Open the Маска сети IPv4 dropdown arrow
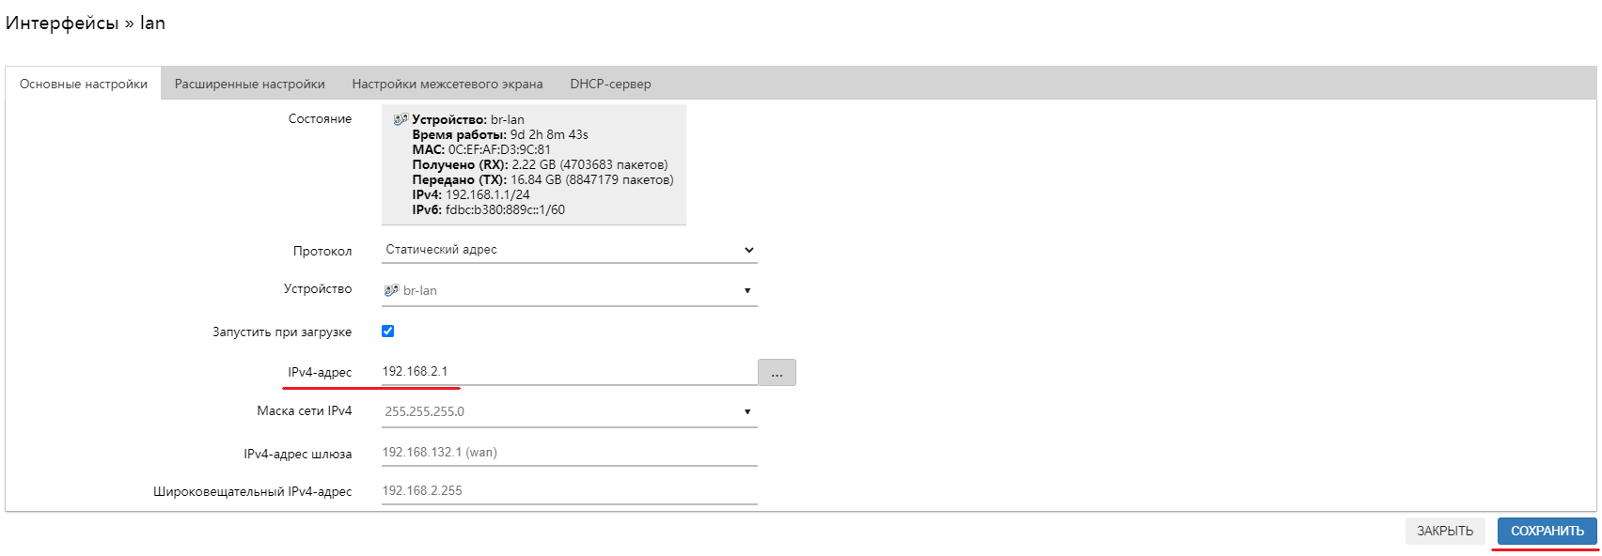The height and width of the screenshot is (556, 1602). pos(747,411)
